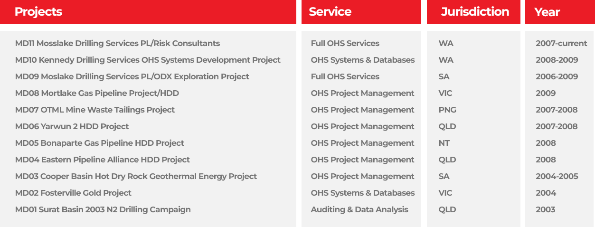Click the Year column header

[x=547, y=12]
